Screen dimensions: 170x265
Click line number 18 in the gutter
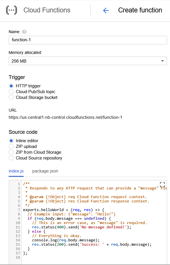click(x=18, y=257)
